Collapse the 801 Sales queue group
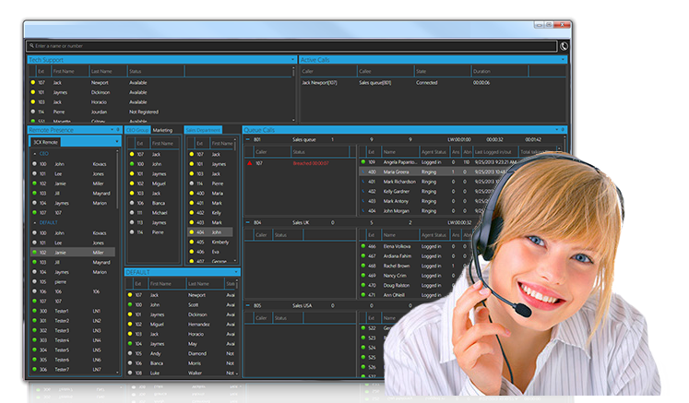 tap(247, 140)
